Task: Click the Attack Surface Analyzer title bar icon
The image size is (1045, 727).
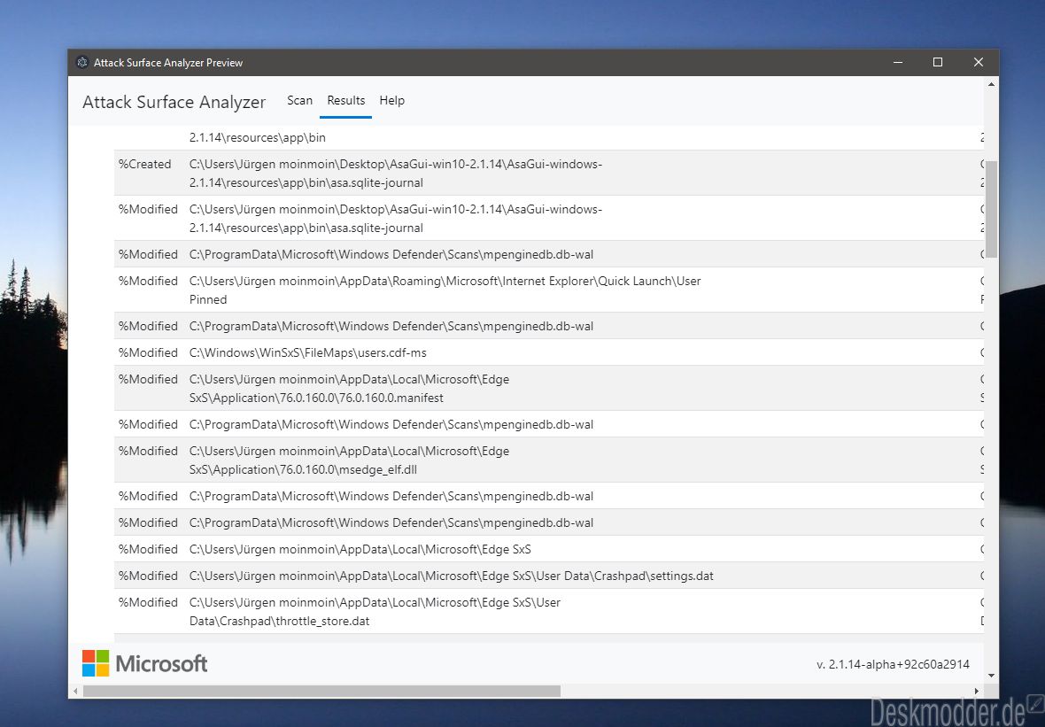Action: click(82, 62)
